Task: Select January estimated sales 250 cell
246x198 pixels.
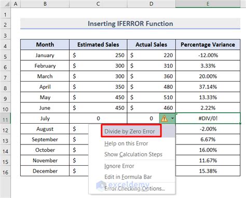Action: [98, 55]
